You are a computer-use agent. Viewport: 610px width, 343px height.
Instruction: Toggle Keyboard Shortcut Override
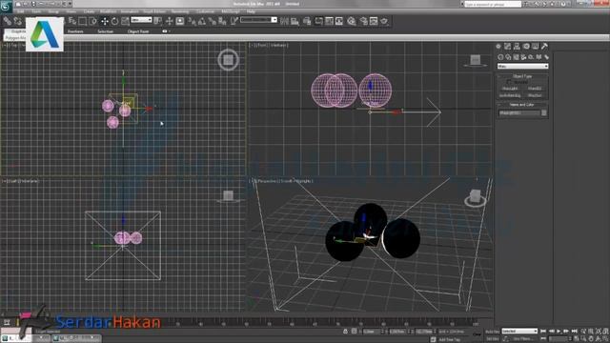180,21
